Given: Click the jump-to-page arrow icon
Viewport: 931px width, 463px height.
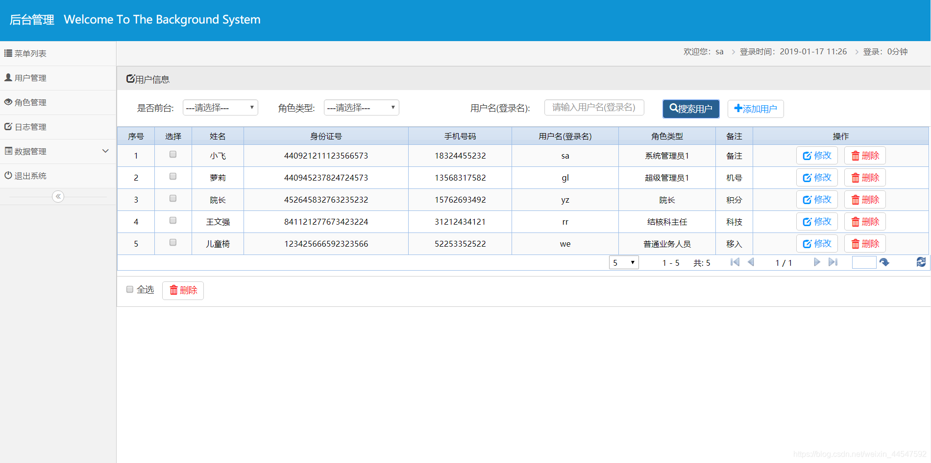Looking at the screenshot, I should coord(884,262).
